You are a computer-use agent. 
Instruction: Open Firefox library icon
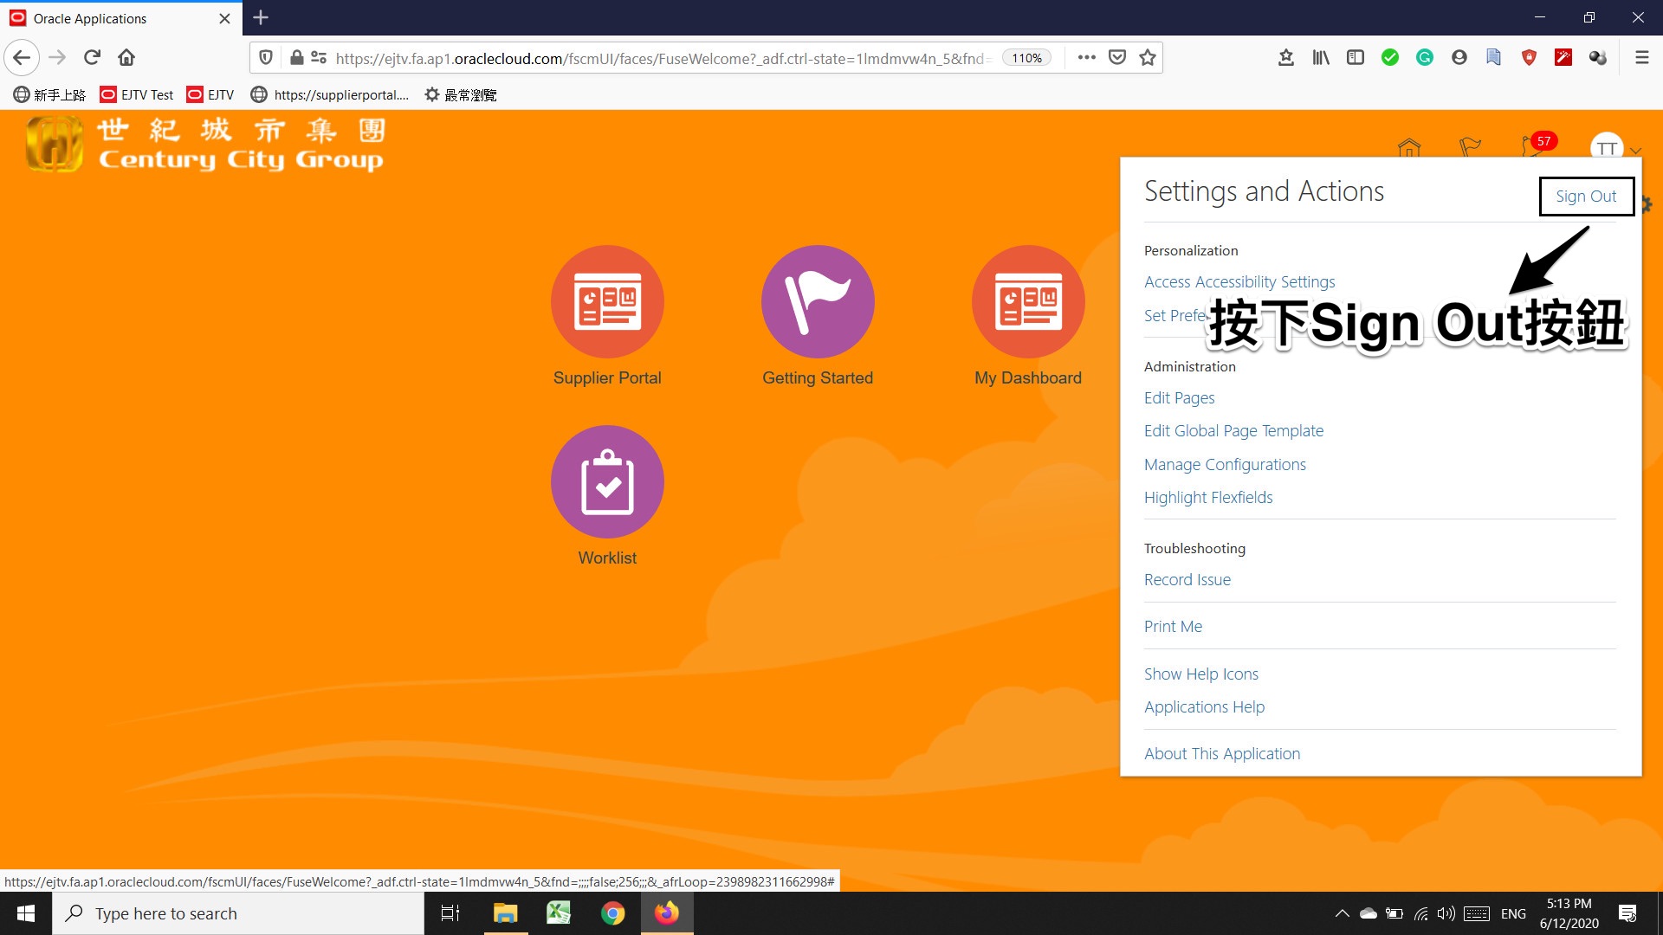pyautogui.click(x=1321, y=58)
